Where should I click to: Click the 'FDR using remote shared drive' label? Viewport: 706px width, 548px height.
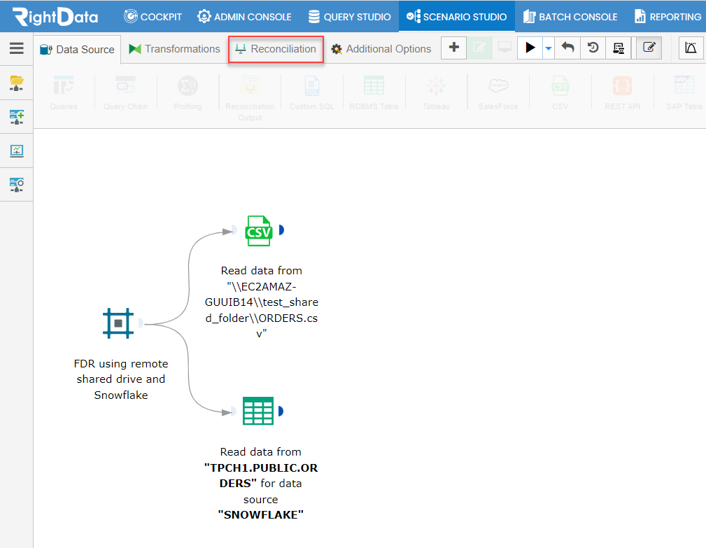point(121,379)
